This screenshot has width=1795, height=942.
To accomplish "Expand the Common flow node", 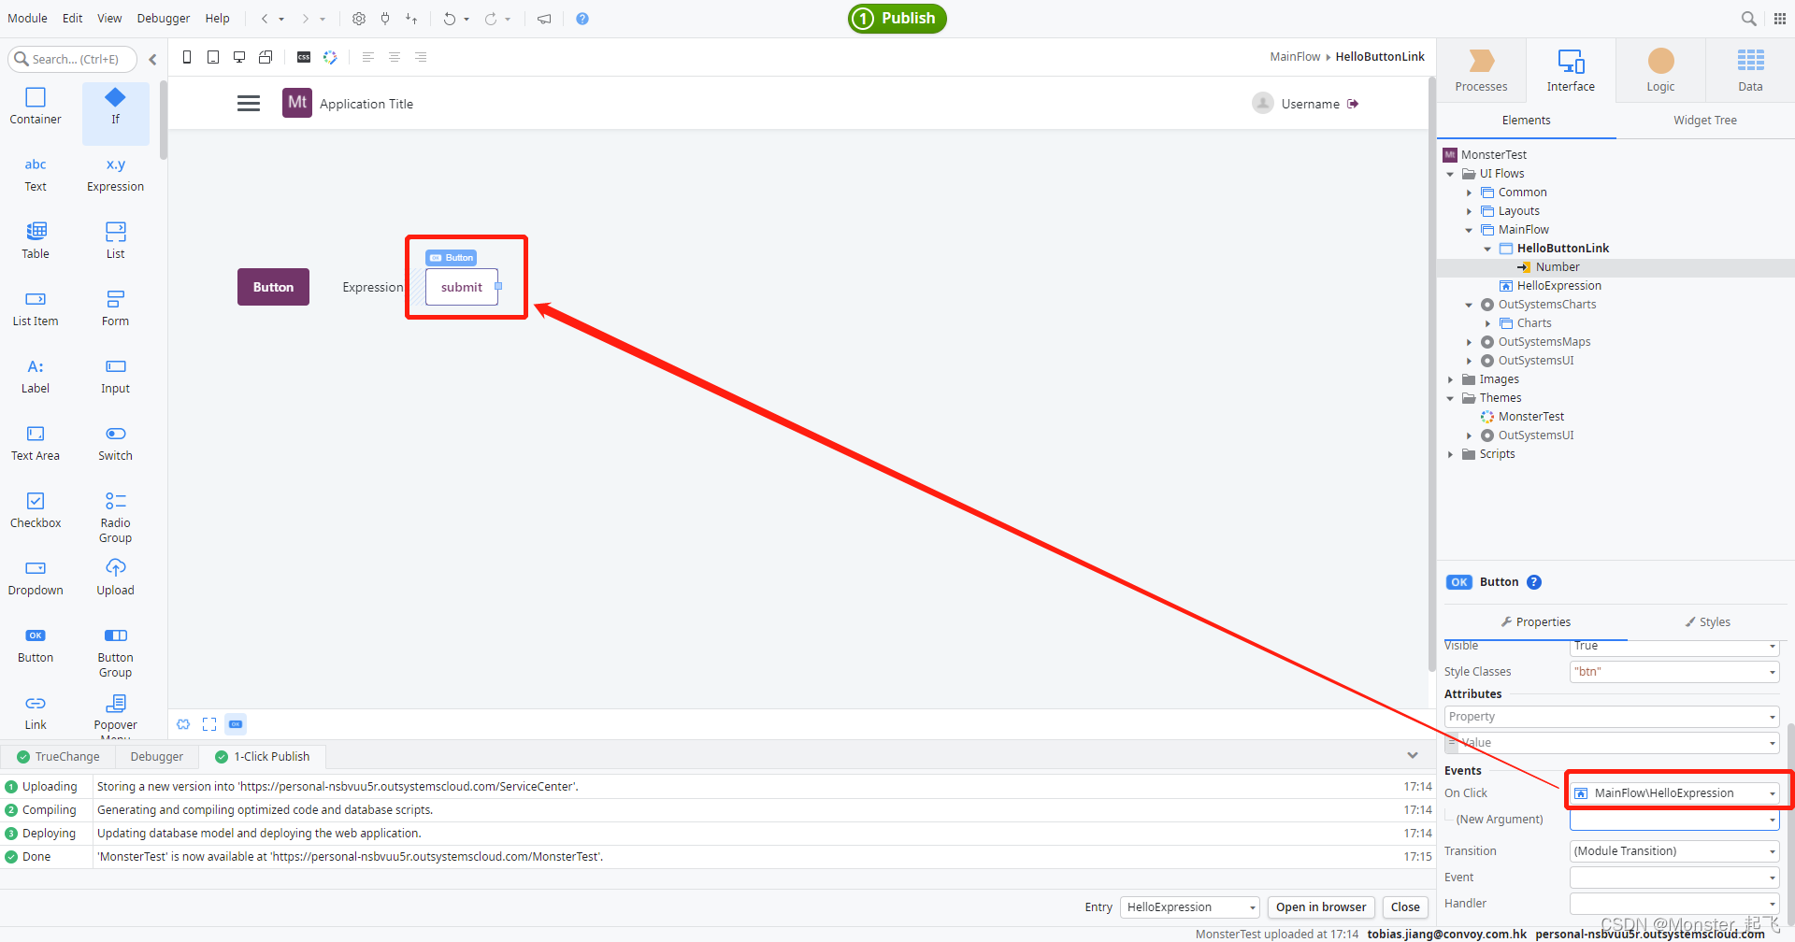I will coord(1469,193).
